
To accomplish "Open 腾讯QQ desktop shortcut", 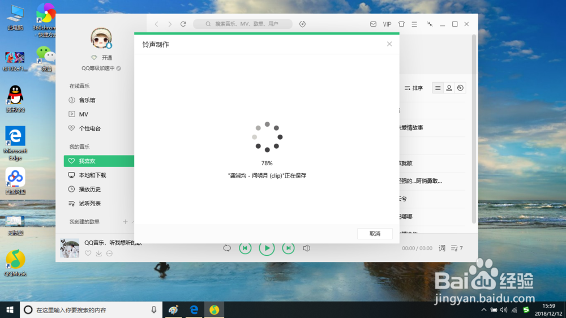I will click(x=15, y=99).
